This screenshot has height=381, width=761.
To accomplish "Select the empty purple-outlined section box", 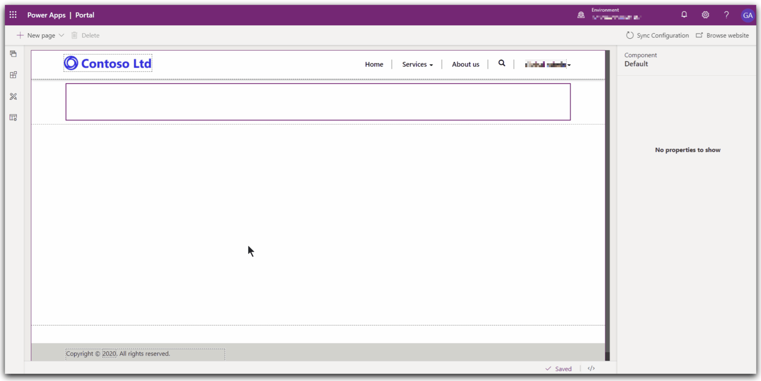I will 318,102.
